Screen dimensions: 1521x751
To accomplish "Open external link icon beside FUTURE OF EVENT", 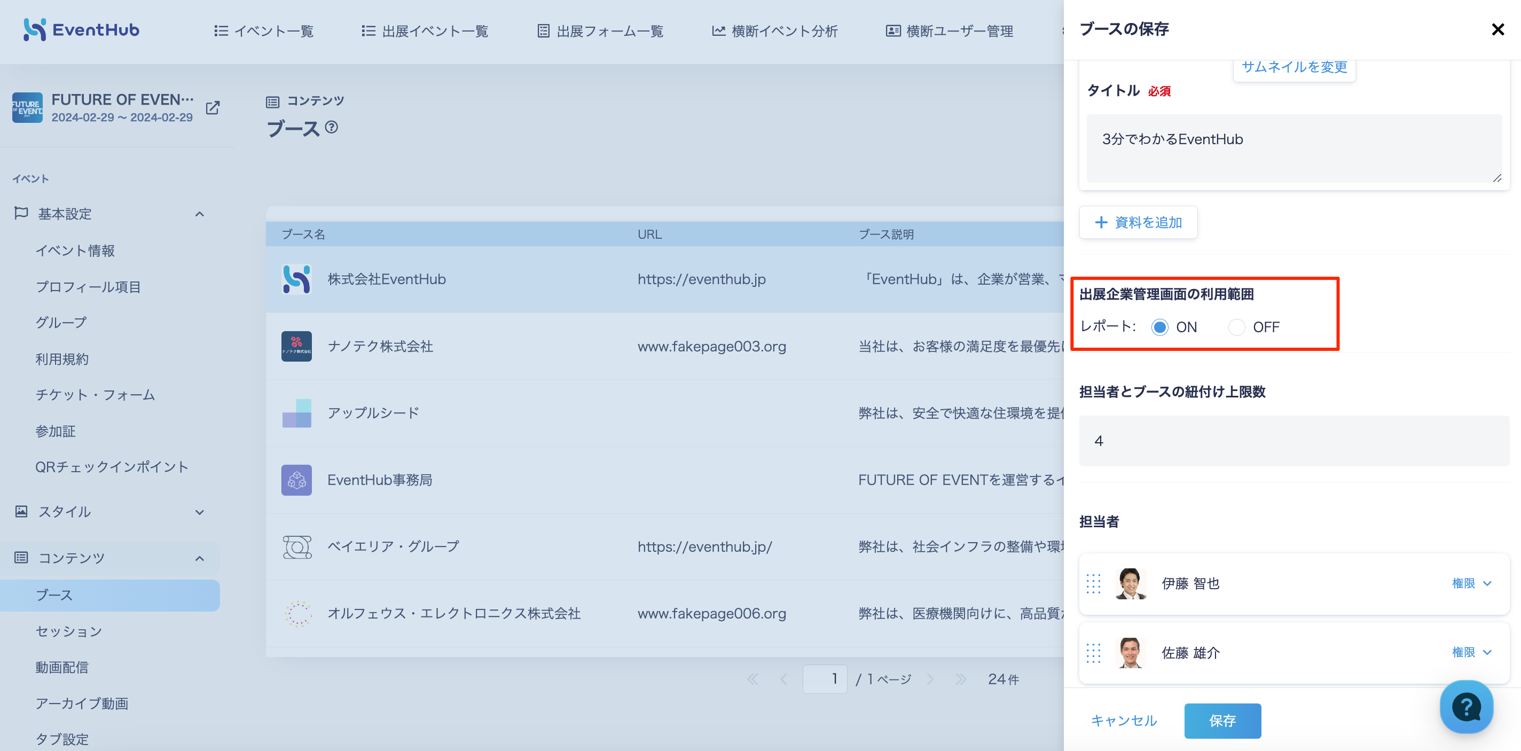I will click(213, 108).
